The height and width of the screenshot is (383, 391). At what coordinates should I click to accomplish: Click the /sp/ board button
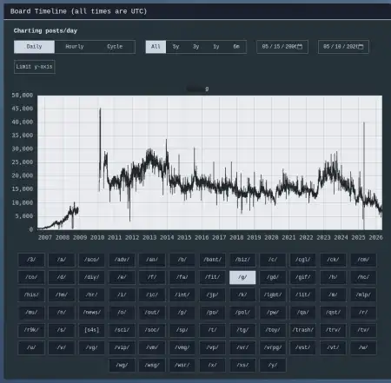coord(182,330)
